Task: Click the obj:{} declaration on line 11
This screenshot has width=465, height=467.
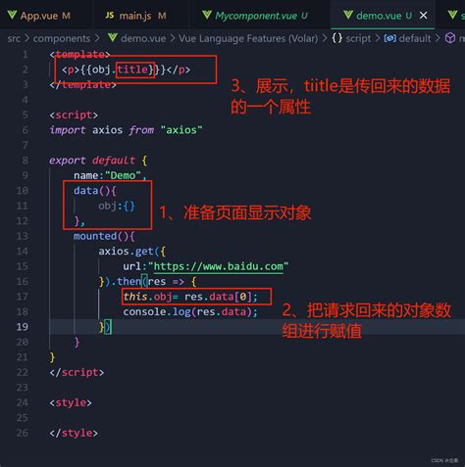Action: [117, 206]
